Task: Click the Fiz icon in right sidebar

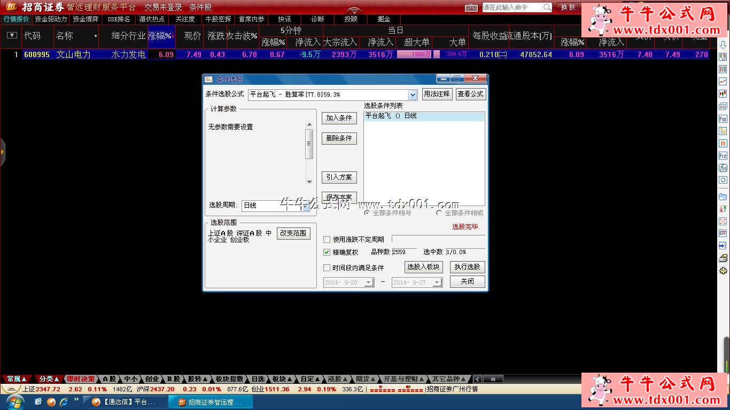Action: point(723,156)
